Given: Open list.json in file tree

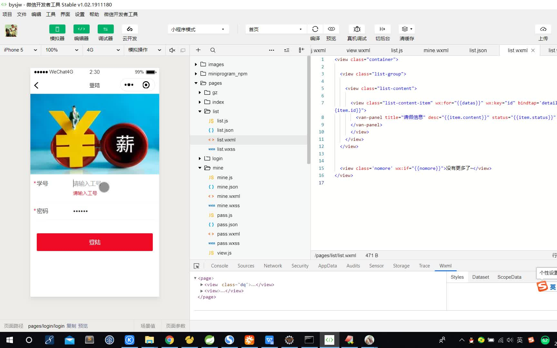Looking at the screenshot, I should pos(225,130).
